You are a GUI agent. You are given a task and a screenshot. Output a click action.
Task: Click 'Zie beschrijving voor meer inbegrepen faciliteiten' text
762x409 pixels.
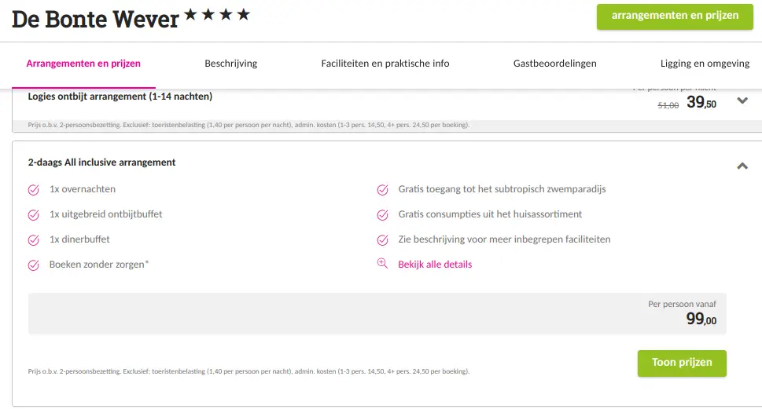pos(504,239)
